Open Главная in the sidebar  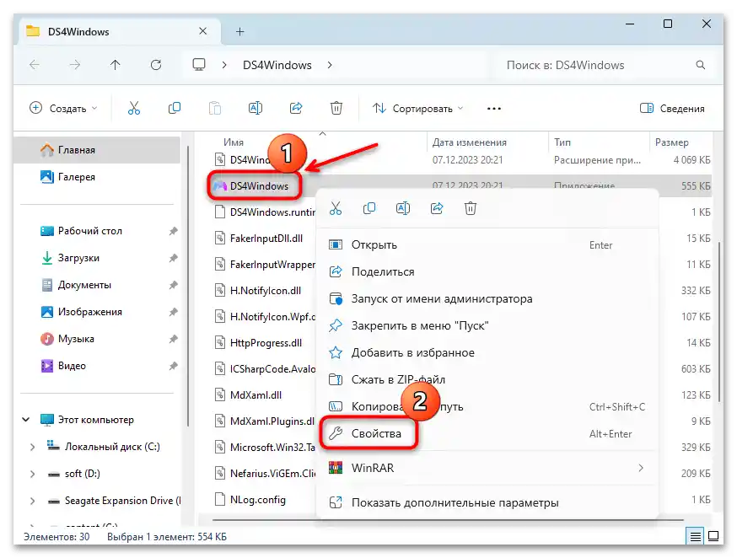click(x=97, y=150)
